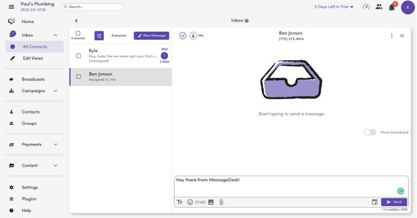Screen dimensions: 417x218
Task: Click the Broadcasts megaphone icon
Action: click(x=11, y=79)
